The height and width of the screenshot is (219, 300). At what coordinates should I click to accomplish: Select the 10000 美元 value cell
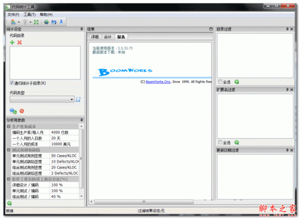[64, 144]
